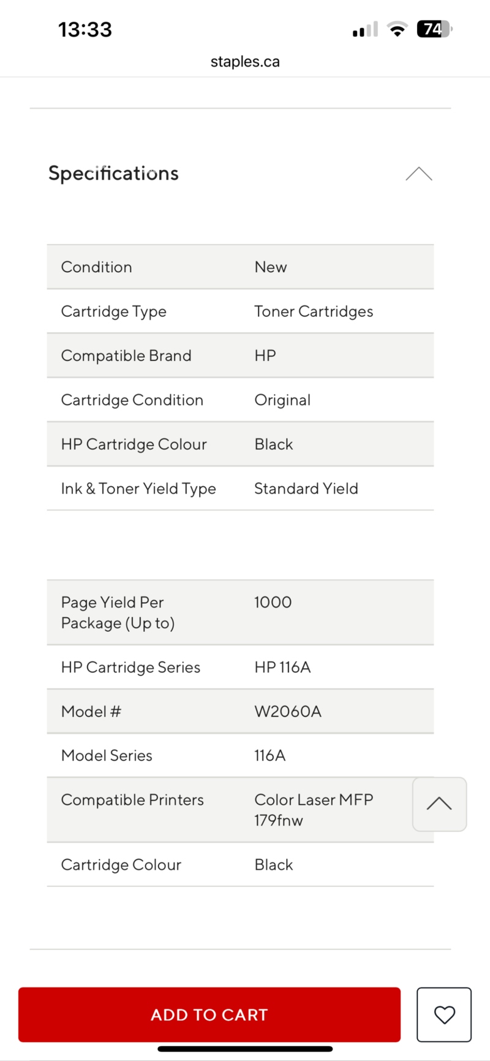Collapse the Specifications section chevron
This screenshot has height=1061, width=490.
pyautogui.click(x=419, y=174)
